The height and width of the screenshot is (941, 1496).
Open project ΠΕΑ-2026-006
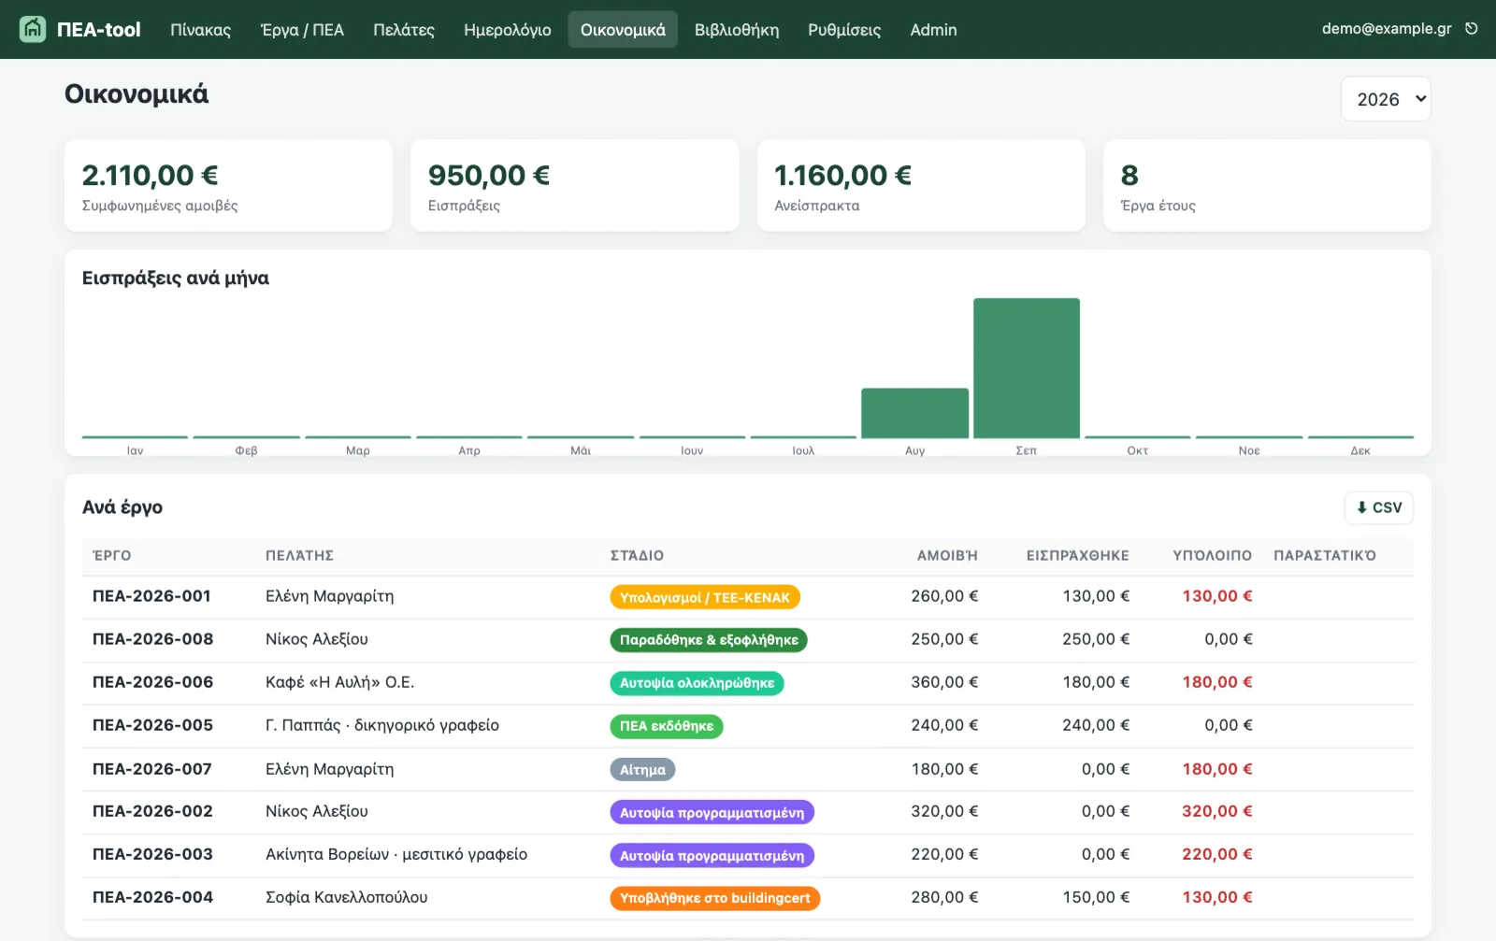click(152, 682)
